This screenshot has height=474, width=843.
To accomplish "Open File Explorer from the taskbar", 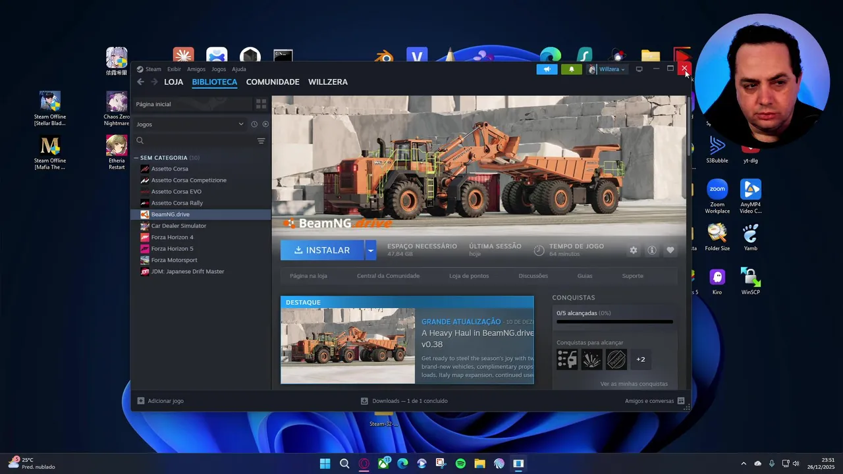I will pyautogui.click(x=480, y=463).
